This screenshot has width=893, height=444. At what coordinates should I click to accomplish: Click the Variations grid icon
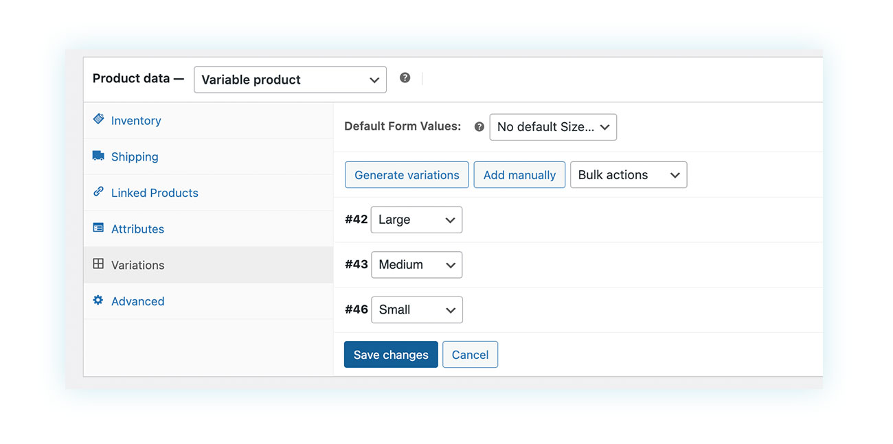98,264
